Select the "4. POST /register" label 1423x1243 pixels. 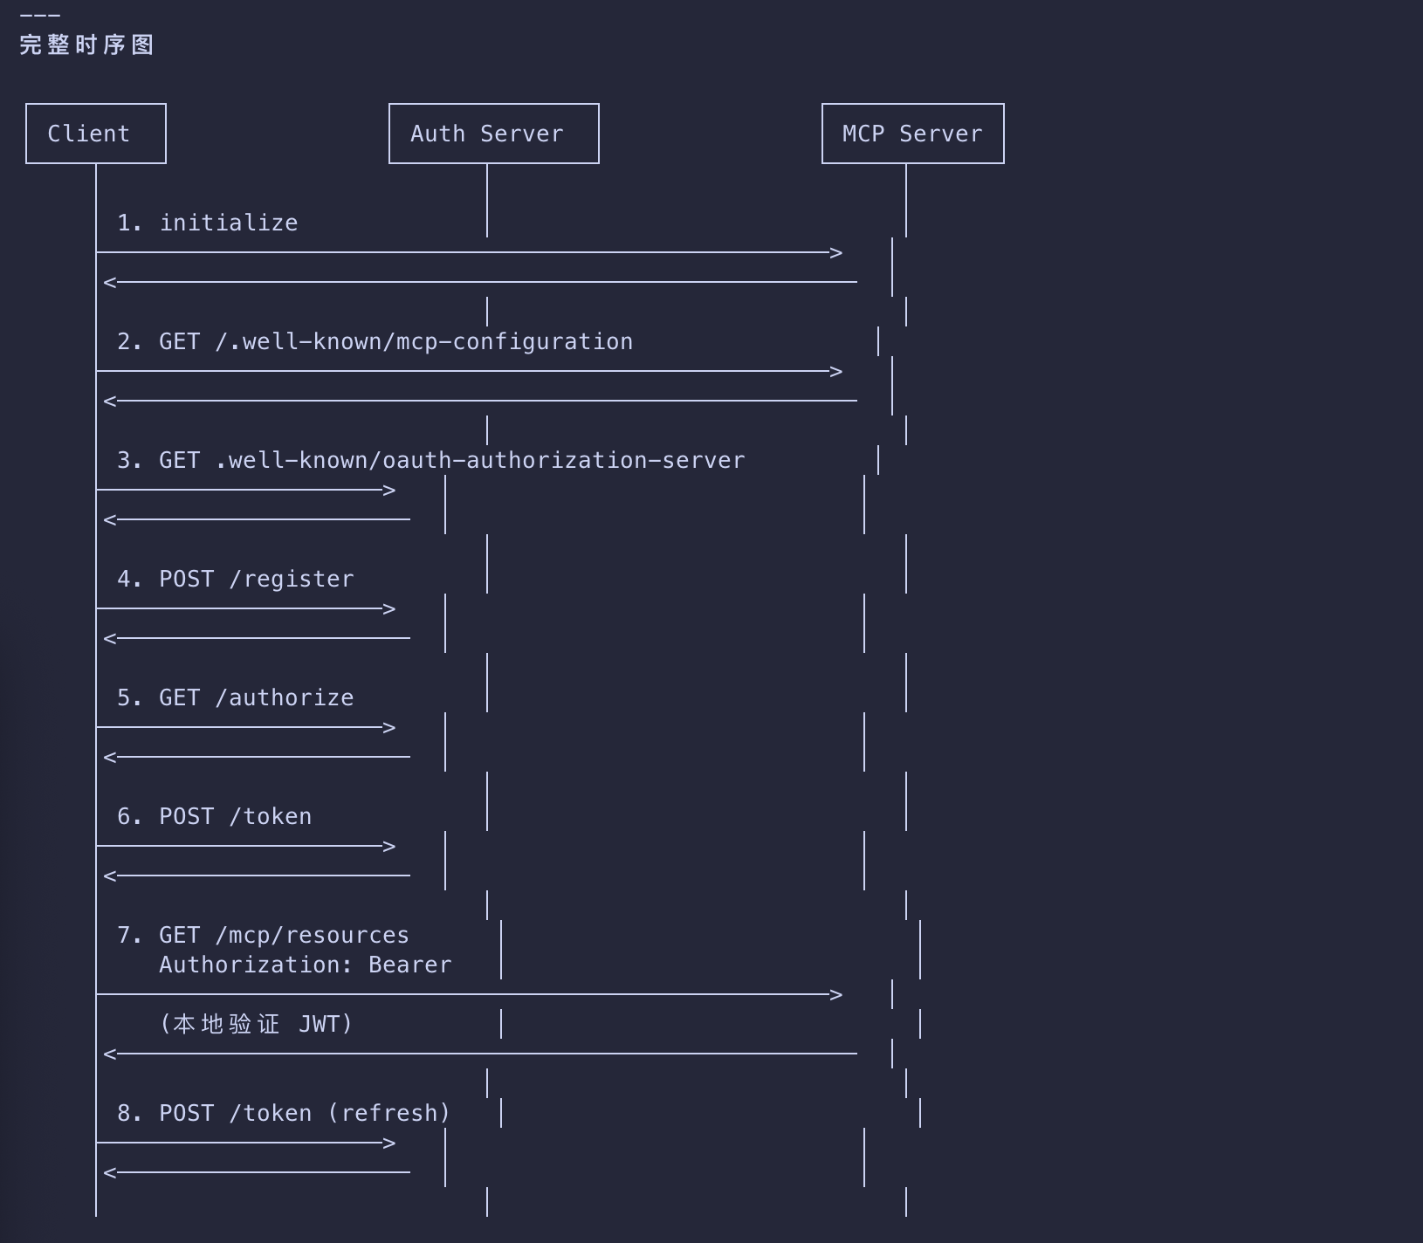pos(236,580)
